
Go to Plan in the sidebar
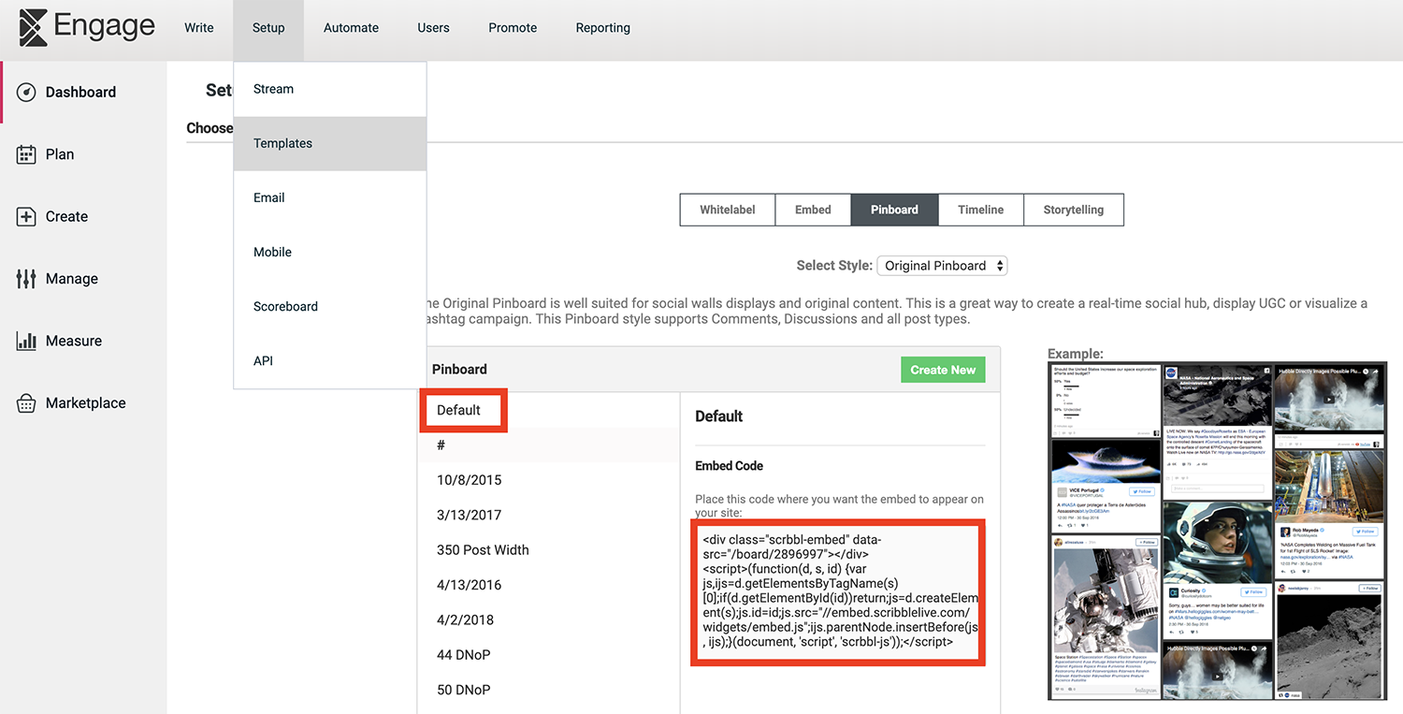pyautogui.click(x=60, y=154)
